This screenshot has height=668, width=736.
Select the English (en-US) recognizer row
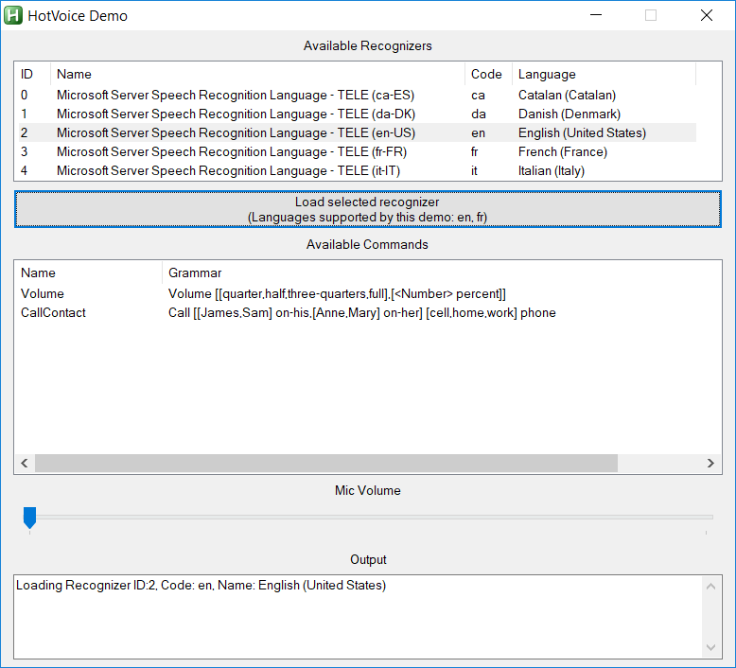(358, 132)
